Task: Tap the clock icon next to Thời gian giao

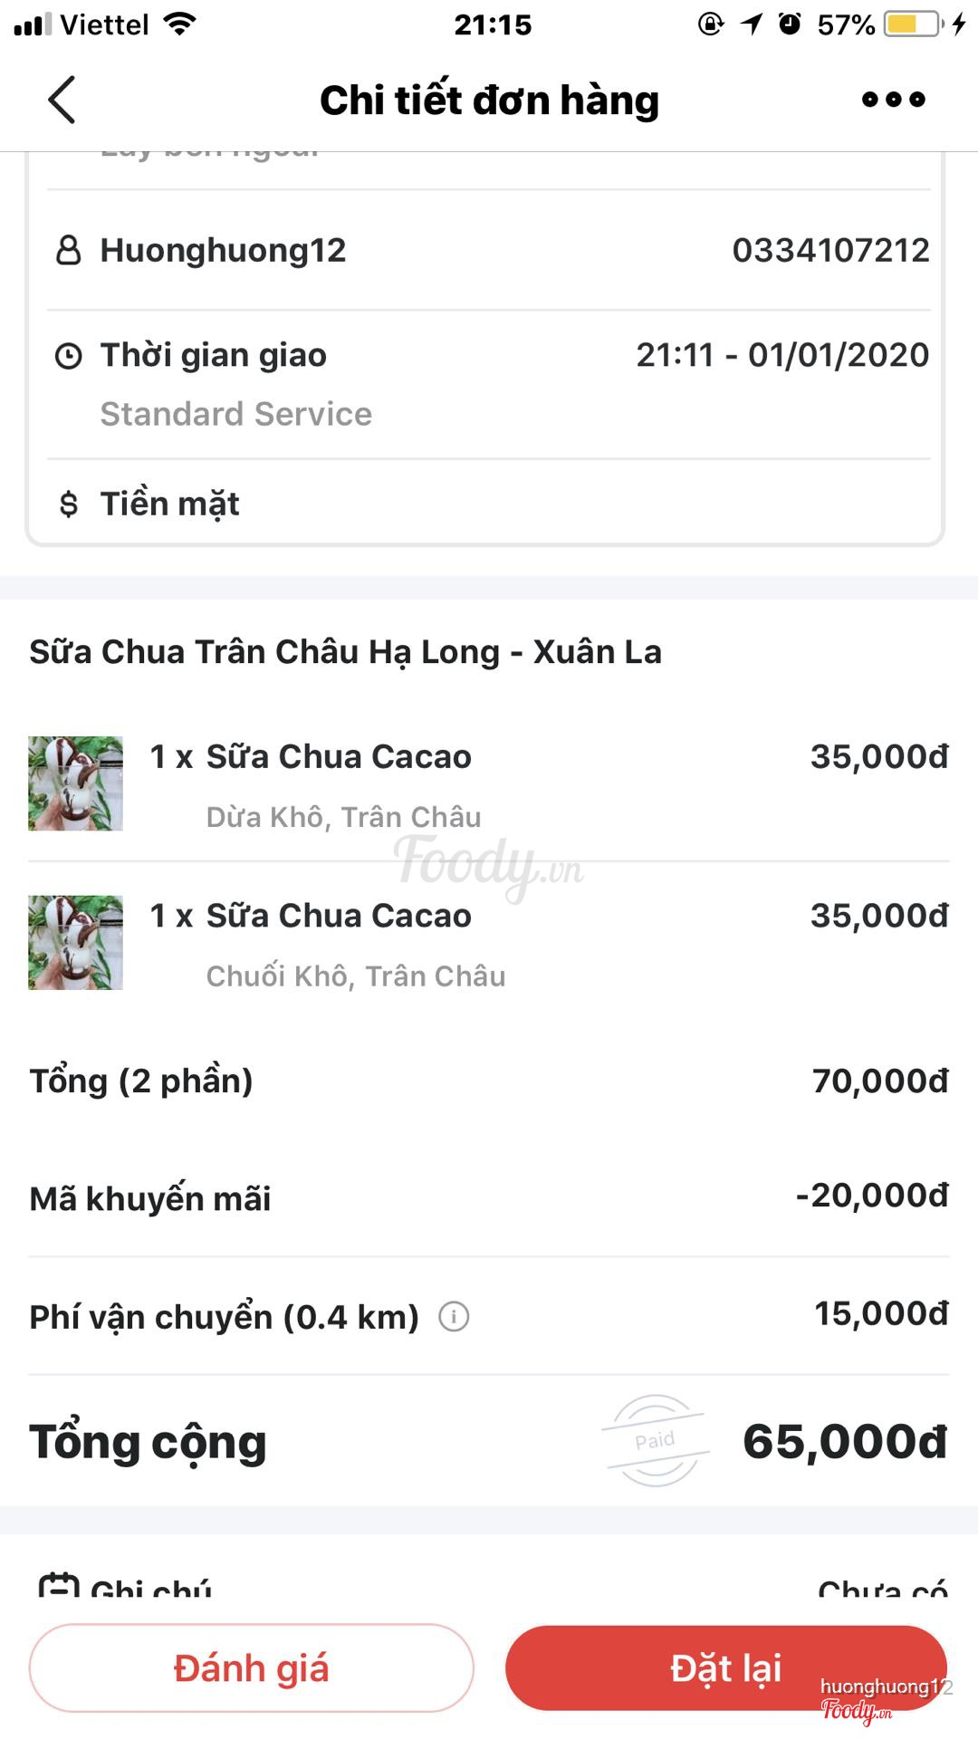Action: pos(69,356)
